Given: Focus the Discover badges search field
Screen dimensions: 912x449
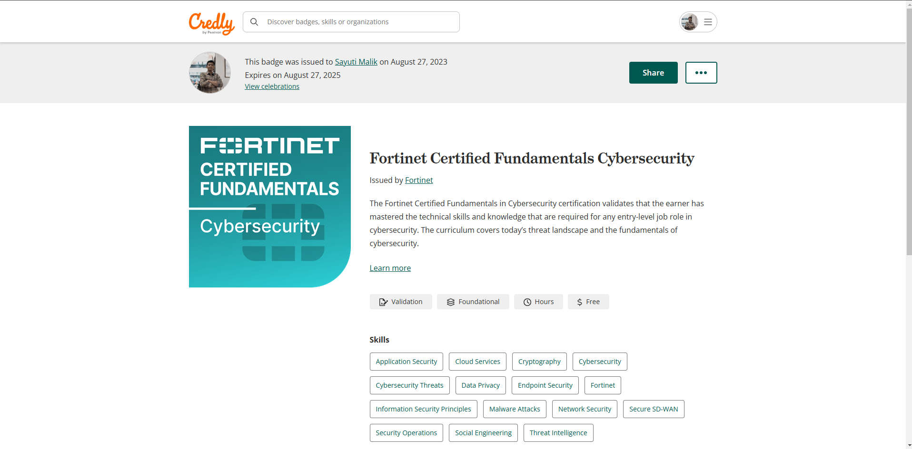Looking at the screenshot, I should (x=351, y=22).
